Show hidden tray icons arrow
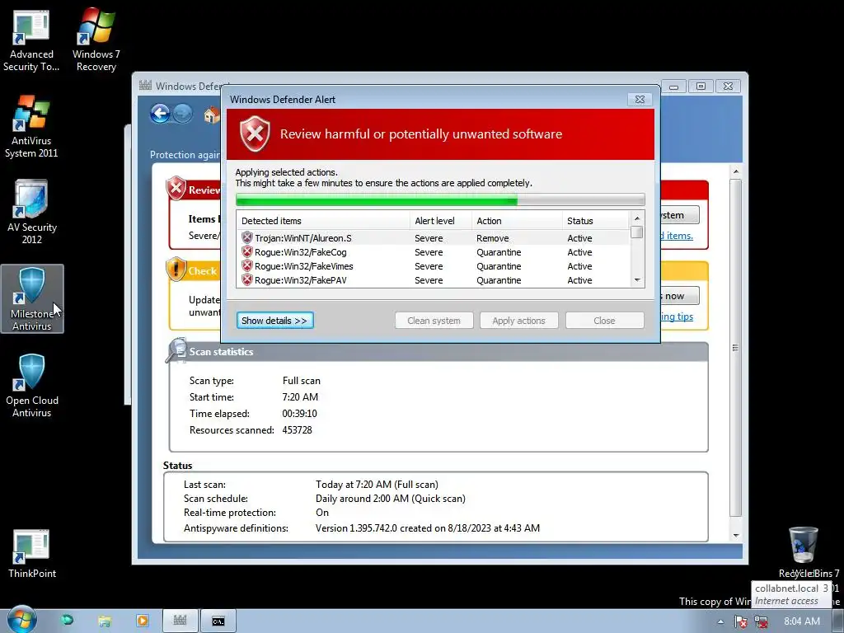 [x=720, y=621]
